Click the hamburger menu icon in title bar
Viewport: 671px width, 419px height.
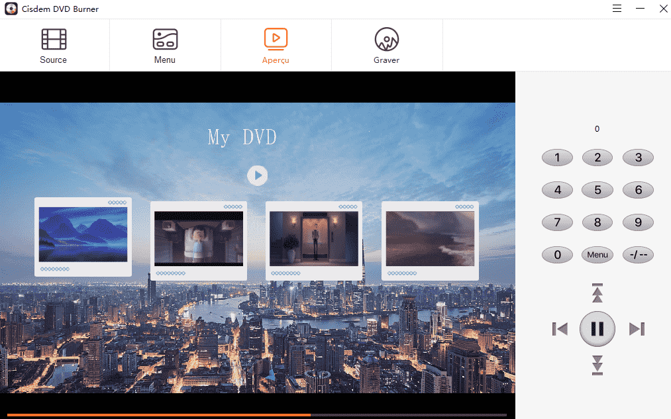(617, 9)
